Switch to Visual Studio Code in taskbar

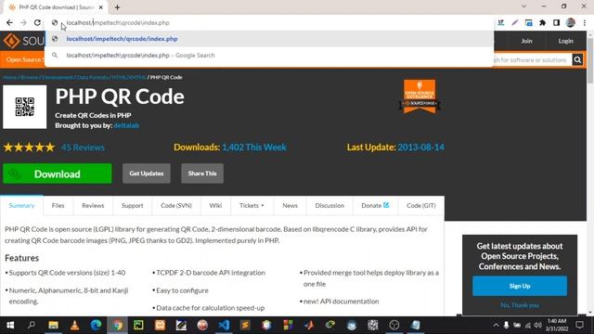coord(224,325)
